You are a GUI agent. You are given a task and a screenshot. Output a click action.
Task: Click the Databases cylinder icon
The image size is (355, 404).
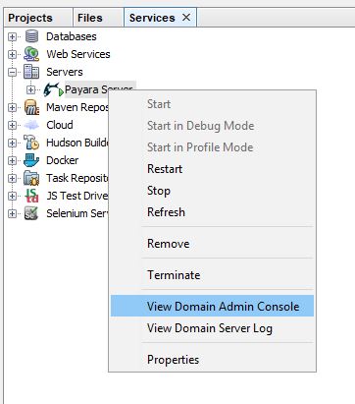click(31, 36)
